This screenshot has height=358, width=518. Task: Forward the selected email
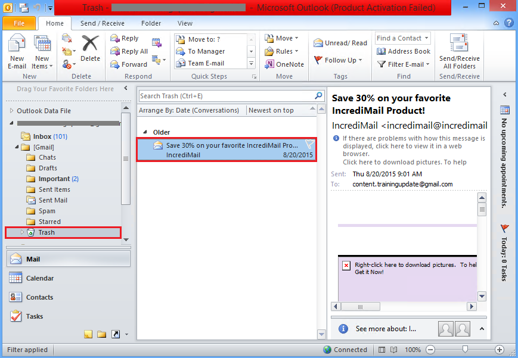[129, 64]
